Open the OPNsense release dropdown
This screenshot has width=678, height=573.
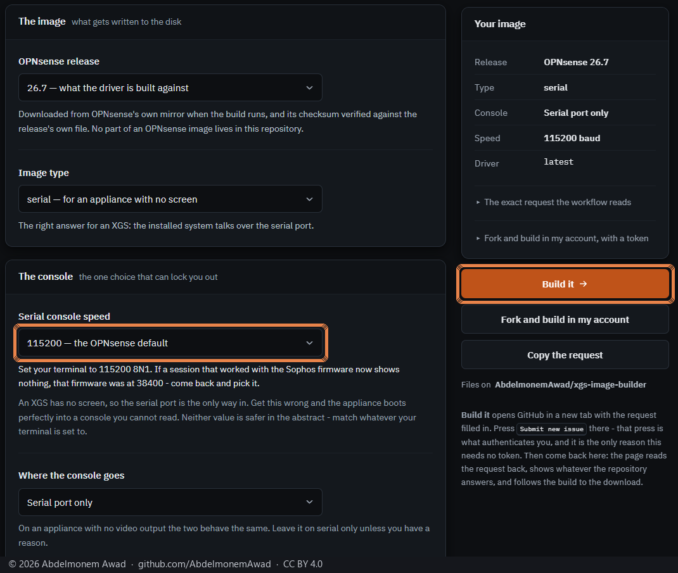click(x=170, y=88)
